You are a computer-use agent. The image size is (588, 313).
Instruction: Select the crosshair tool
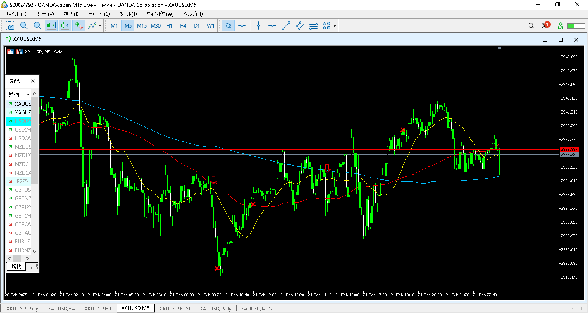coord(242,26)
